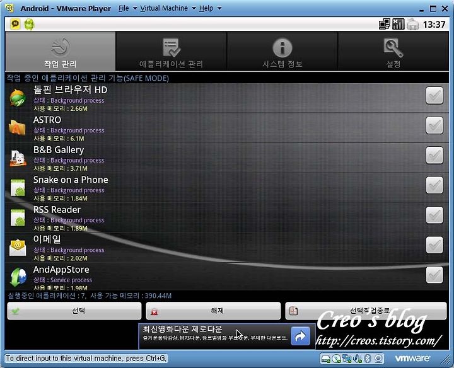Image resolution: width=454 pixels, height=368 pixels.
Task: Check the ASTRO checkbox
Action: tap(434, 125)
